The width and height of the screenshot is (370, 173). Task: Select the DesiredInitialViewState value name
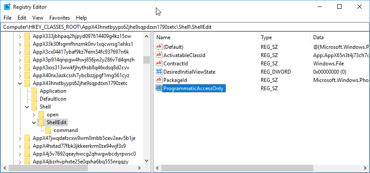click(x=190, y=72)
